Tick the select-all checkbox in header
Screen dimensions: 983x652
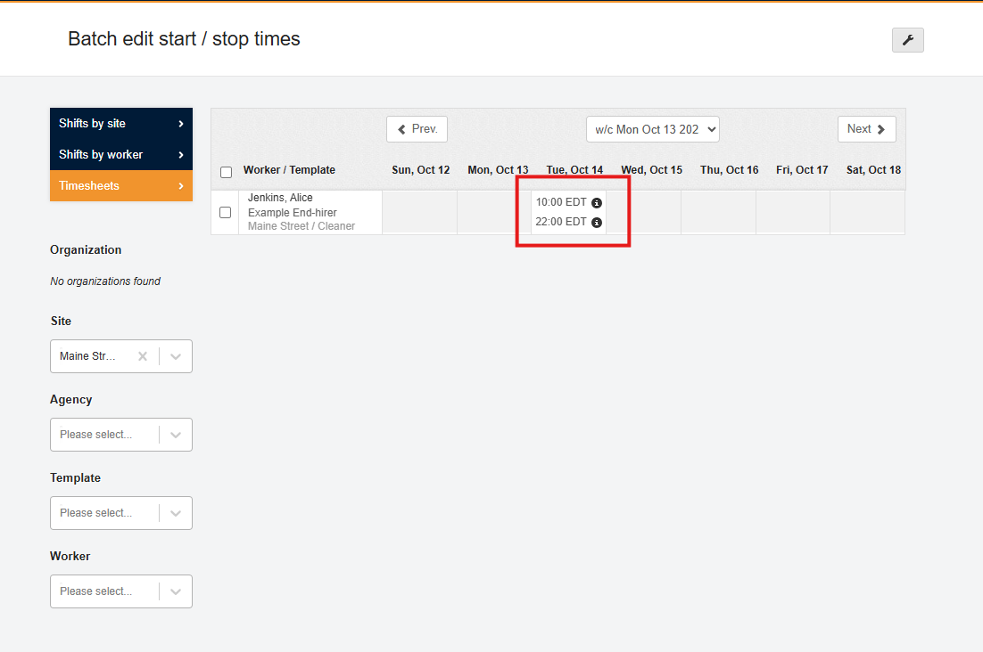pyautogui.click(x=226, y=172)
